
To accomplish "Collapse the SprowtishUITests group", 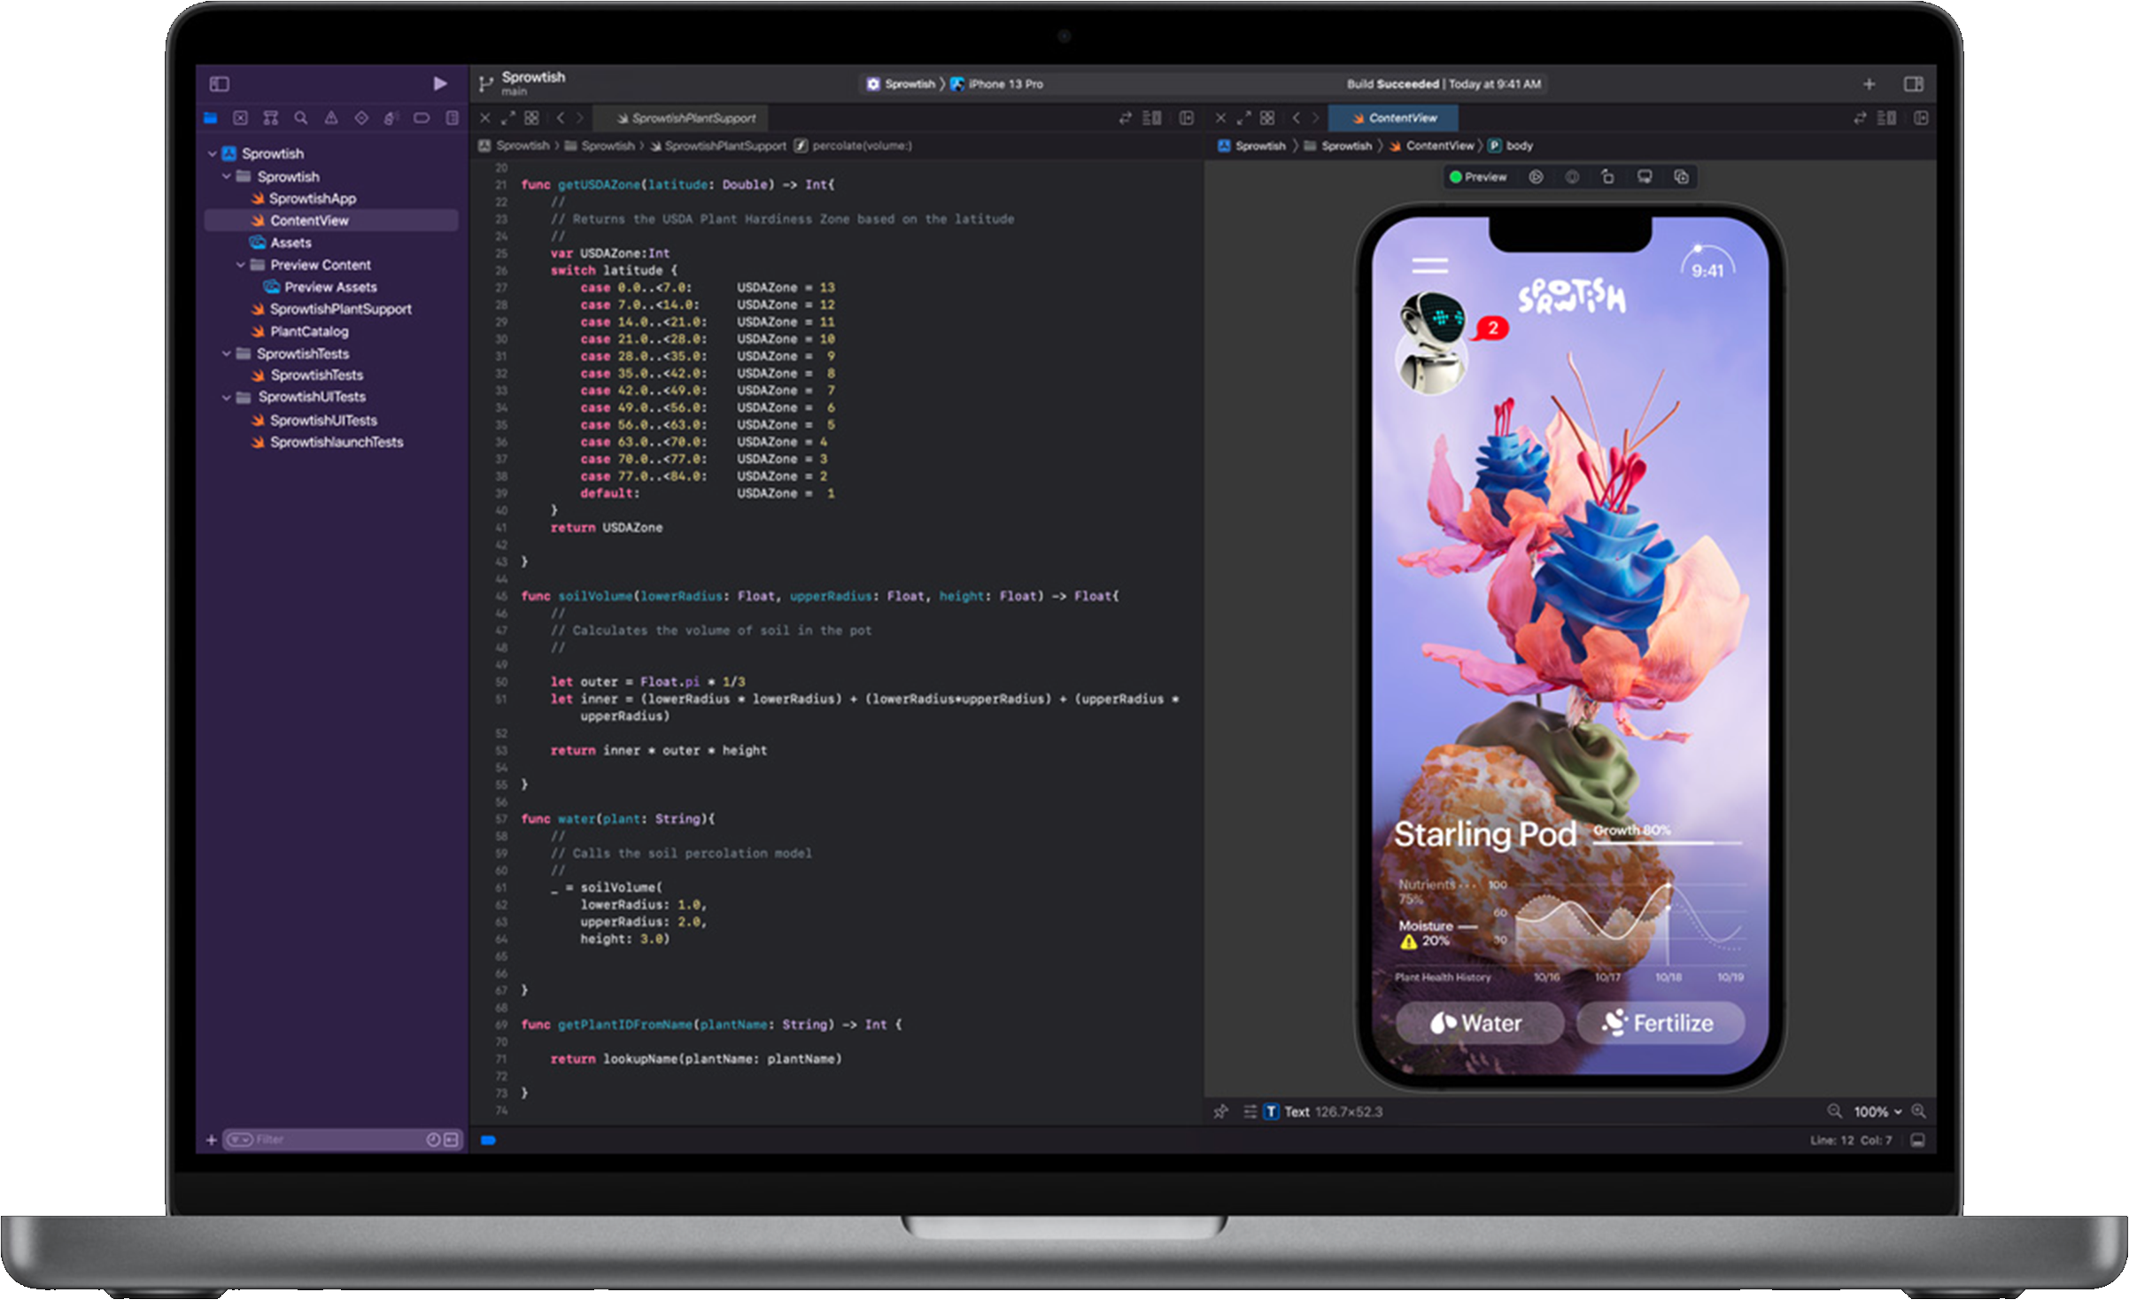I will pyautogui.click(x=227, y=397).
